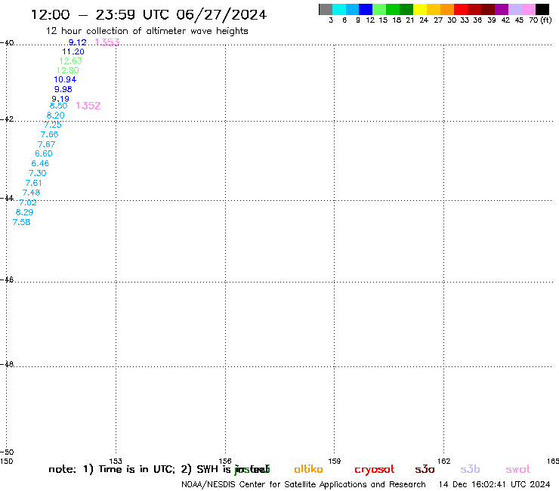The height and width of the screenshot is (491, 559).
Task: Click the value "7.02"
Action: [28, 203]
